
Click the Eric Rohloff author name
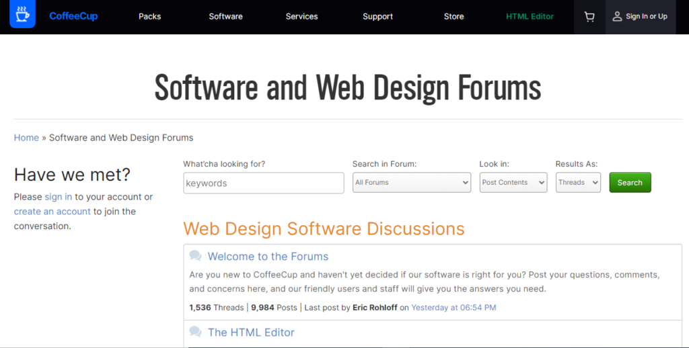(x=375, y=308)
